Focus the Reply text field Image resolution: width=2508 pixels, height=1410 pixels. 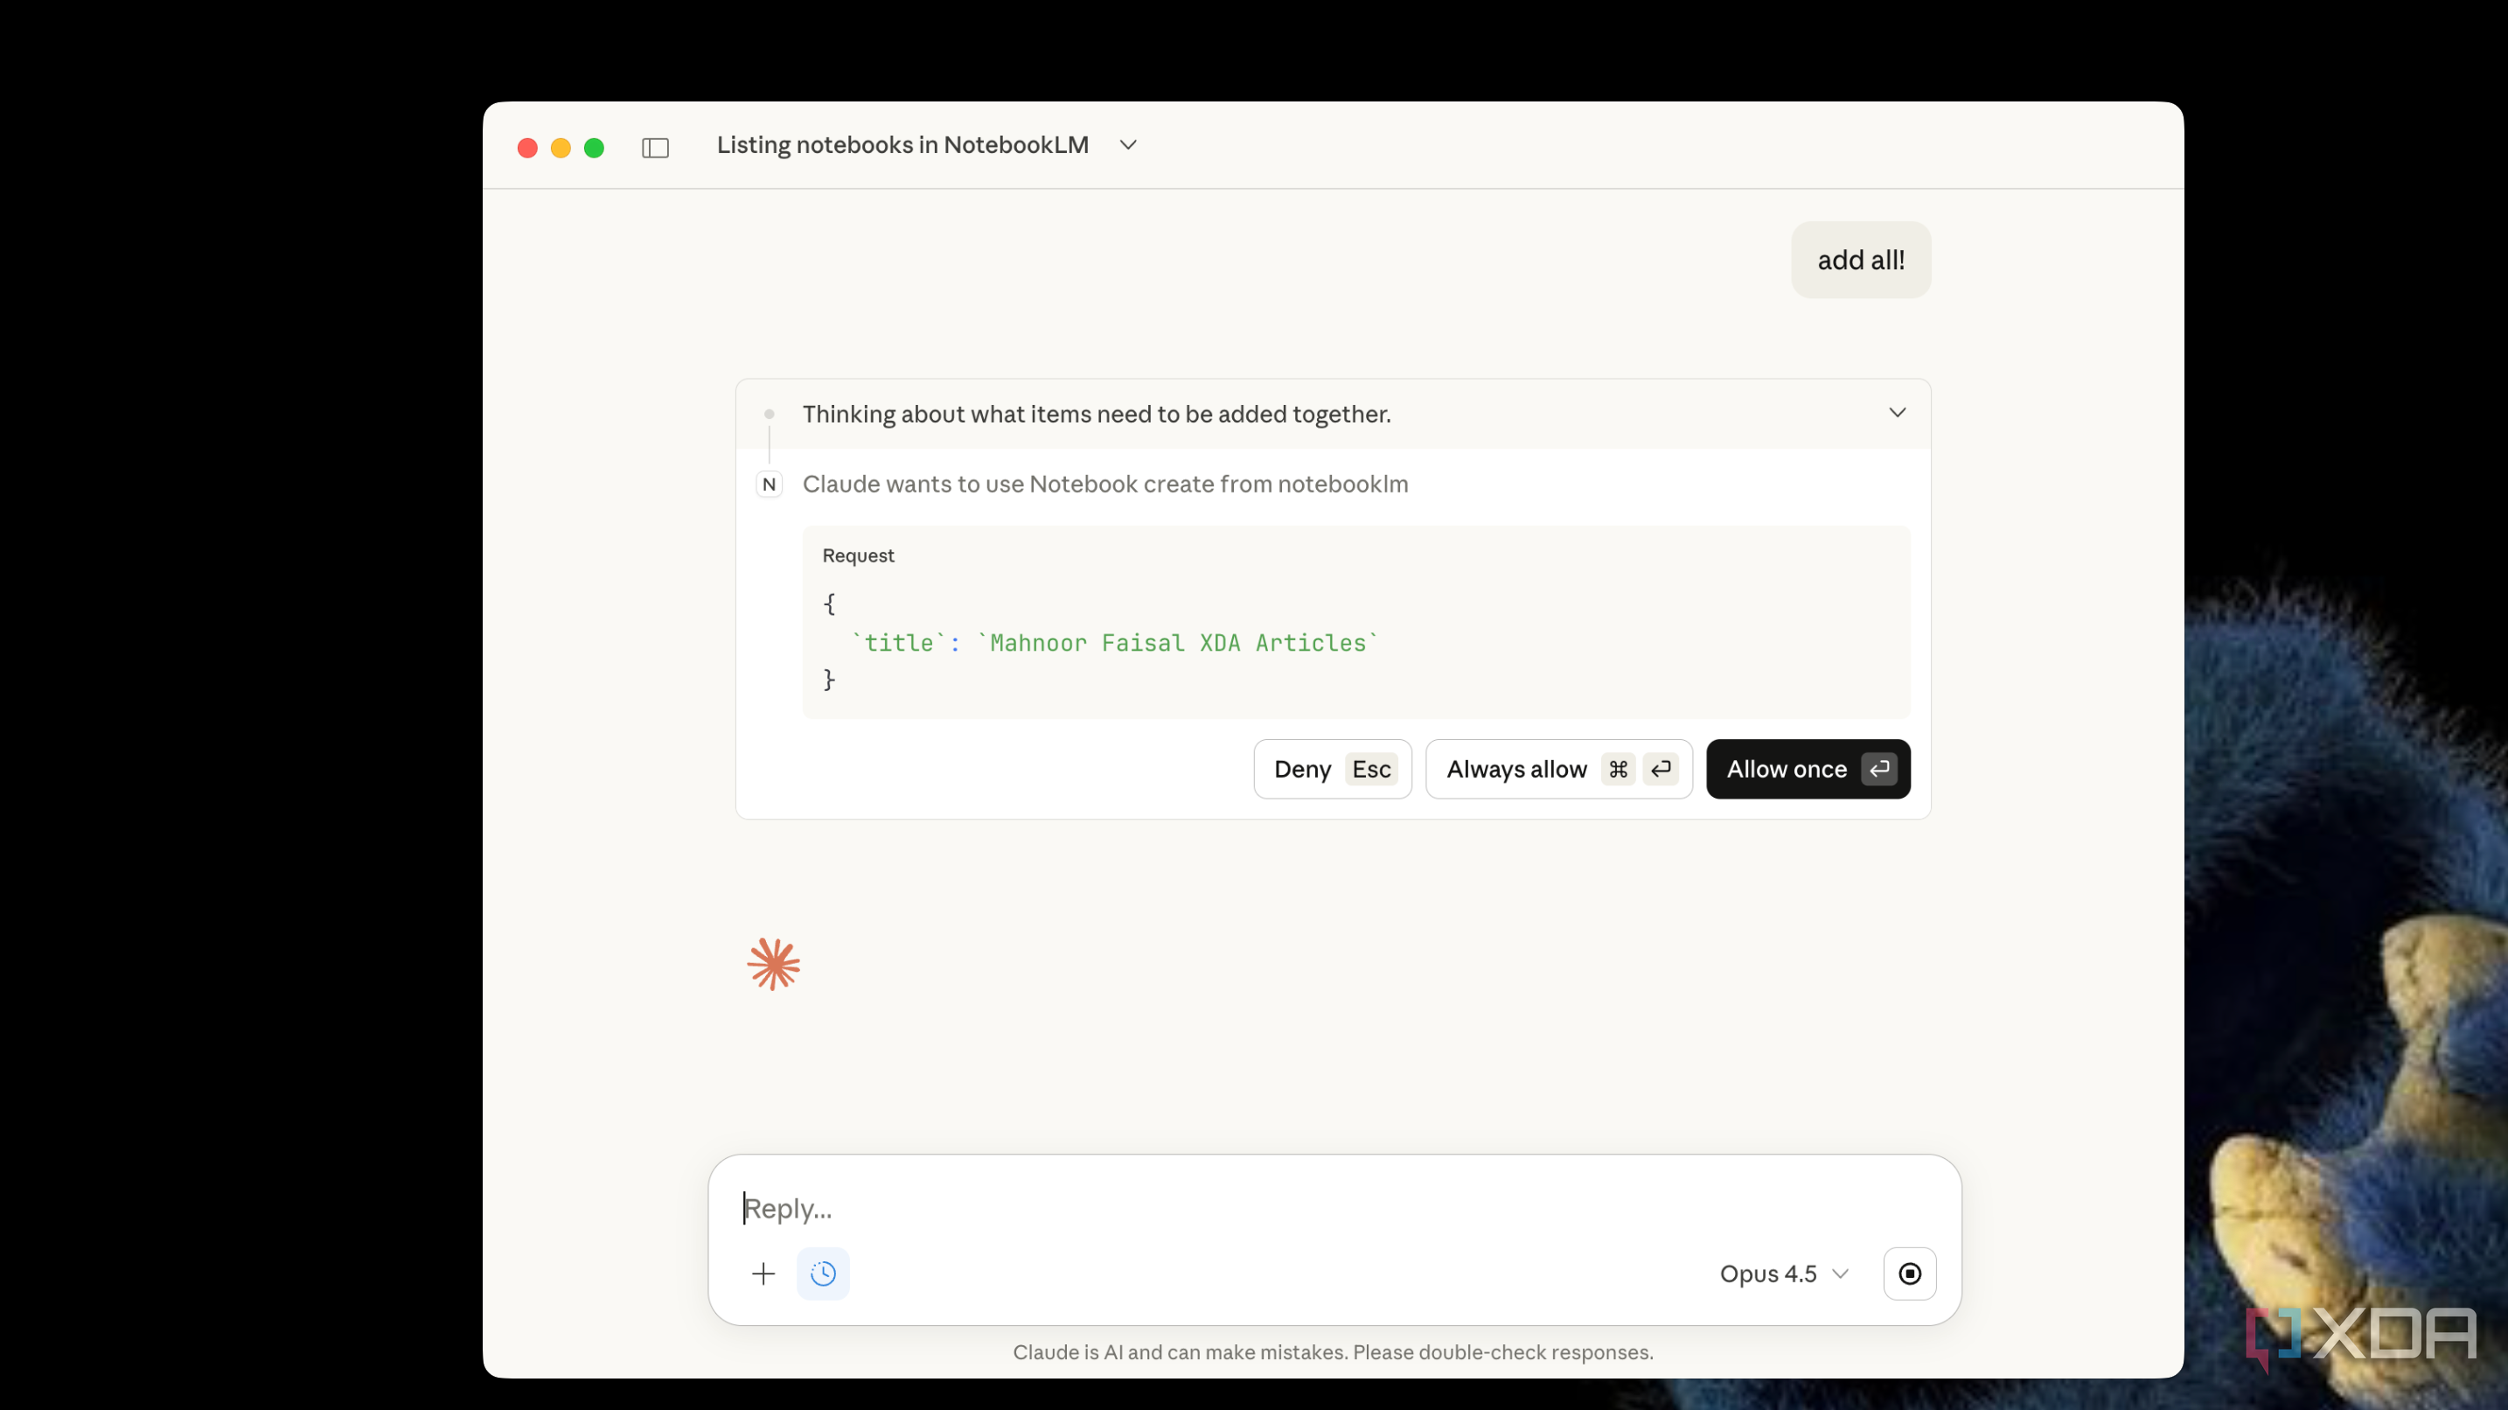(x=1334, y=1209)
